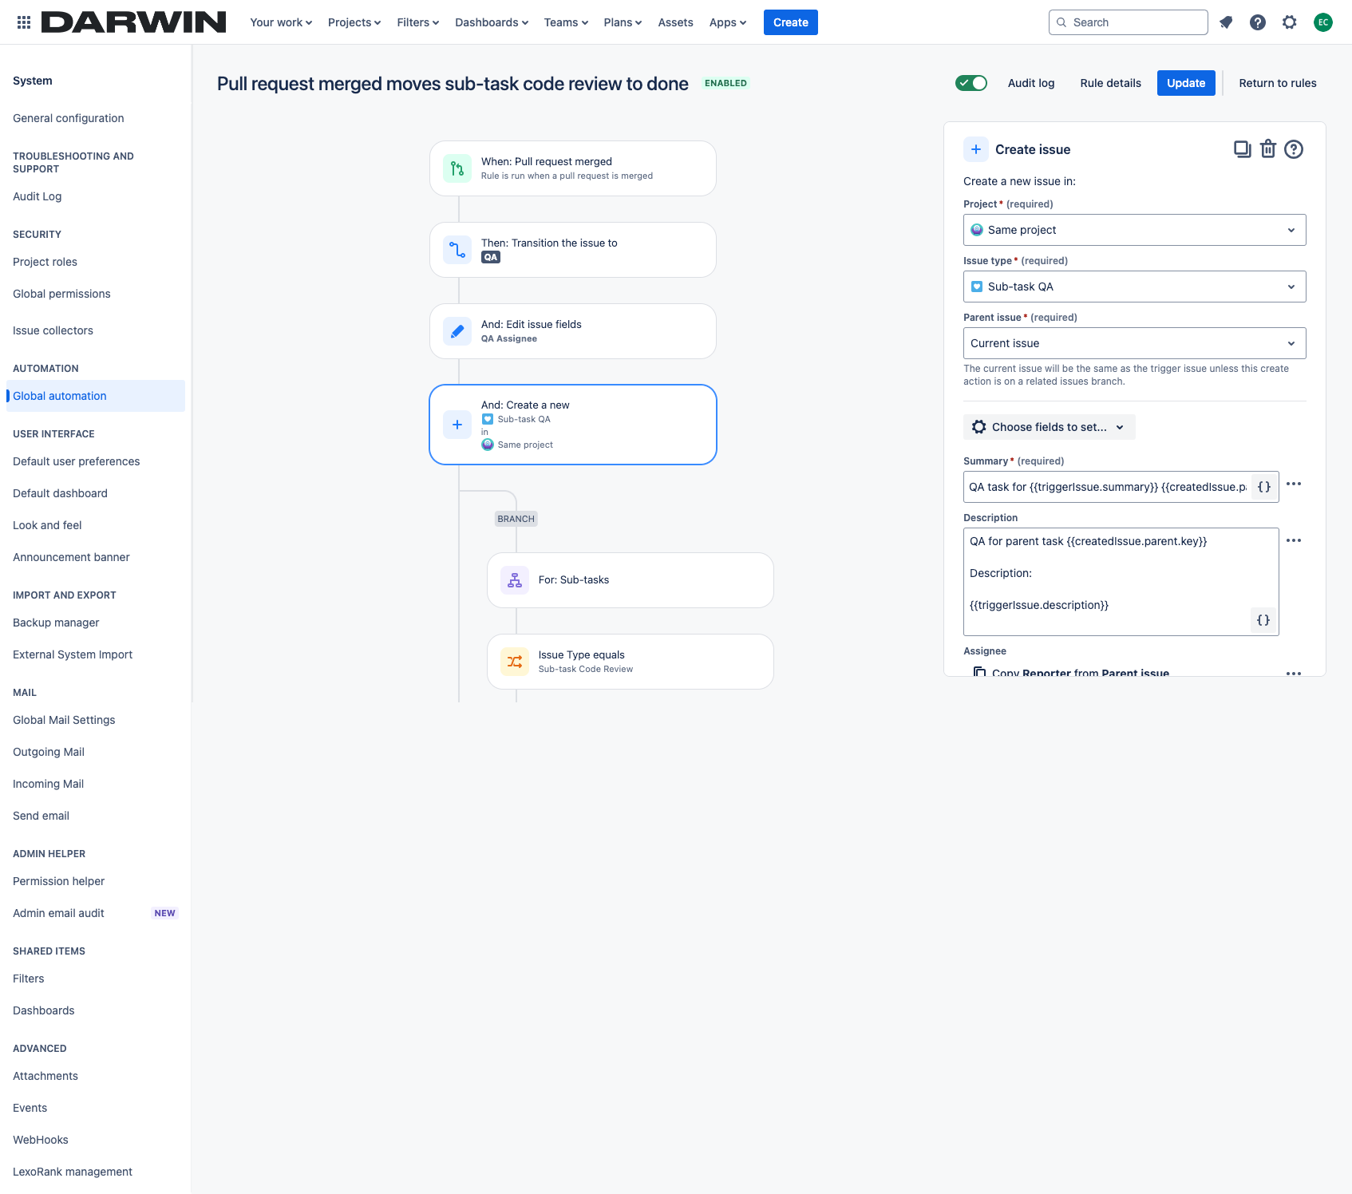Click the Edit issue fields pencil icon
The width and height of the screenshot is (1352, 1194).
[457, 331]
